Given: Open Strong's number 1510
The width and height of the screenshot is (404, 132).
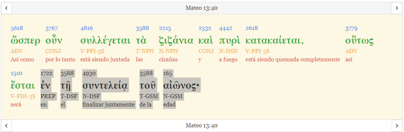Looking at the screenshot, I should pos(17,74).
